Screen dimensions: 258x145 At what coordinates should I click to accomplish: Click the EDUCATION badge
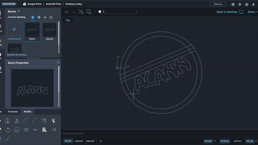9,4
